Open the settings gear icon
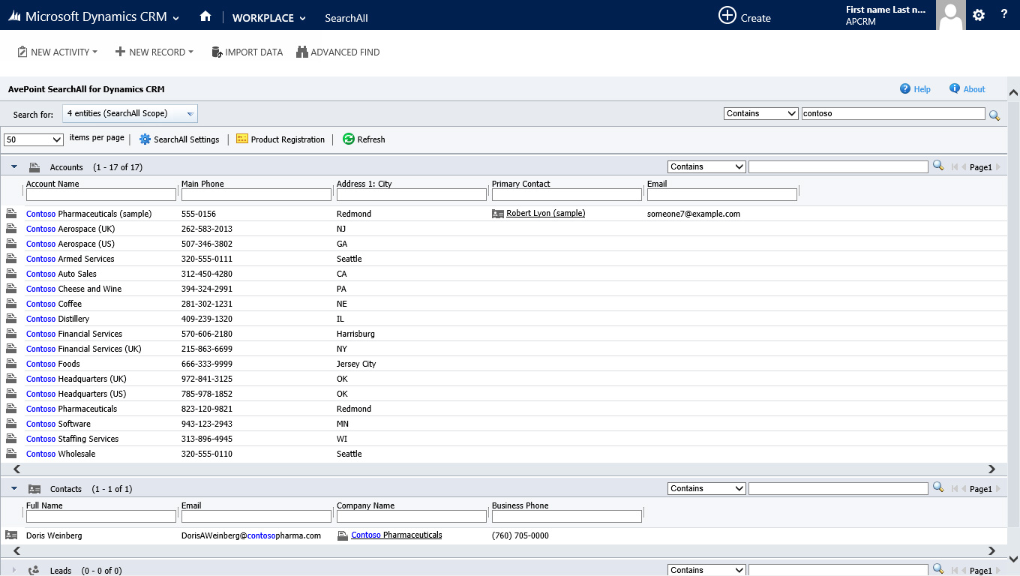The image size is (1020, 576). click(979, 15)
